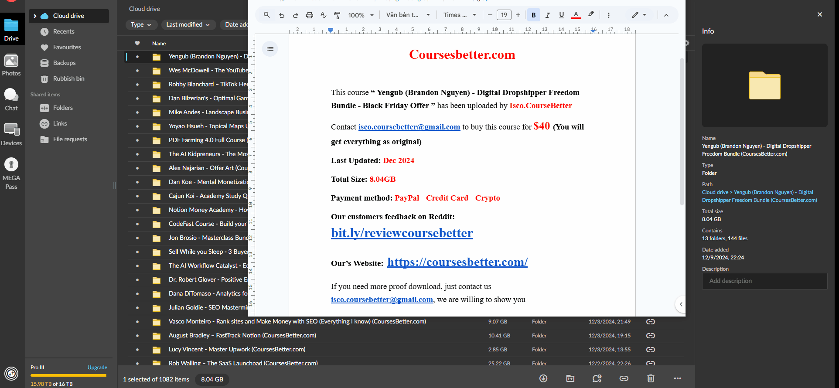Open the document outline icon

point(270,49)
